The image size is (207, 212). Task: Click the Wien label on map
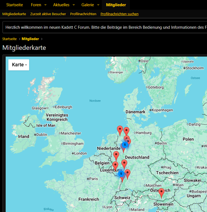(179, 185)
